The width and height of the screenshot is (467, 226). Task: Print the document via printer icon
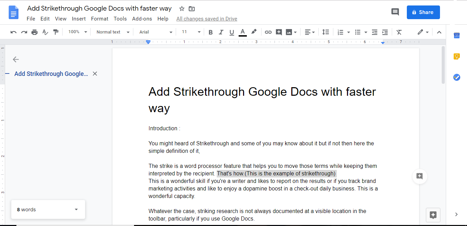(x=35, y=32)
